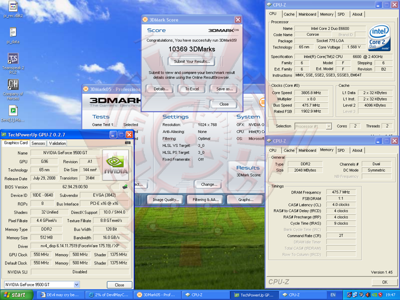Switch to first CPU-Z taskbar item
This screenshot has width=400, height=300.
click(205, 295)
